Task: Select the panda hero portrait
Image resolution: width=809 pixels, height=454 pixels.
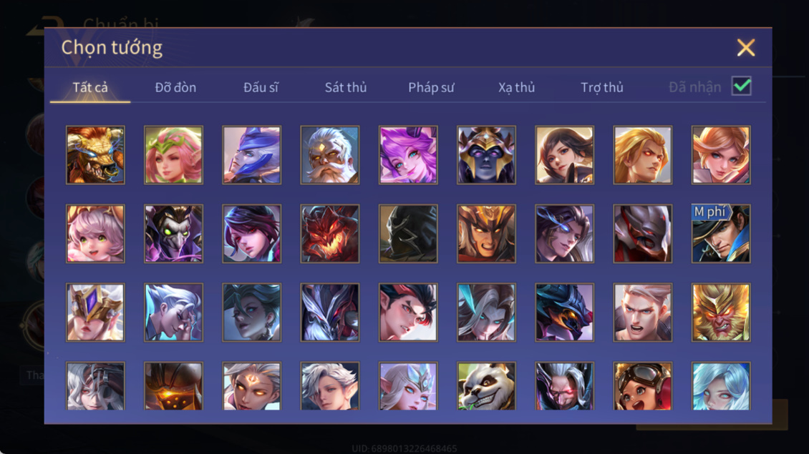Action: point(486,386)
